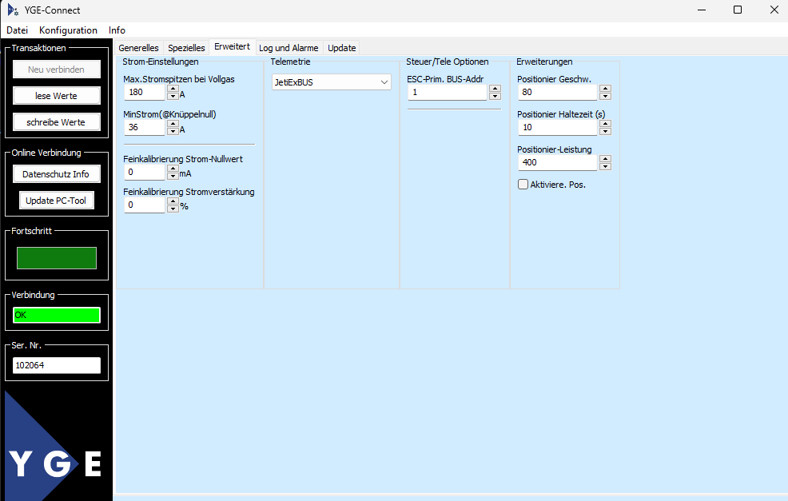Decrease Feinkalibrierung Strom-Nullwert value
This screenshot has width=788, height=501.
tap(173, 176)
